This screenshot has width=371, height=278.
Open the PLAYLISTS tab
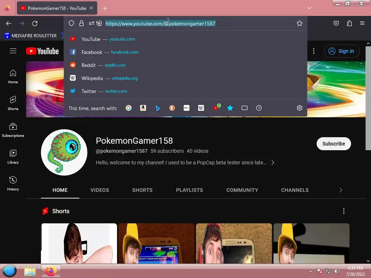[x=189, y=190]
